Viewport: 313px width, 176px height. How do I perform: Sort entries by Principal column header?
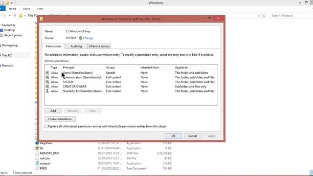tap(68, 67)
